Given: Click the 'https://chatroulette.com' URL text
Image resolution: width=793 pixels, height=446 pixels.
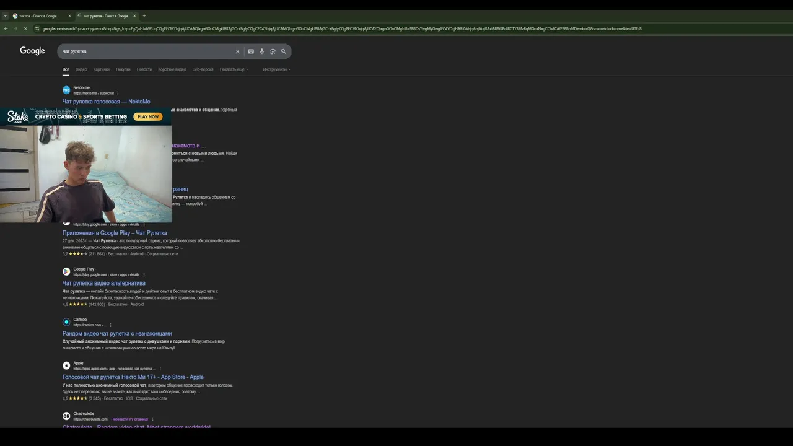Looking at the screenshot, I should pyautogui.click(x=90, y=419).
